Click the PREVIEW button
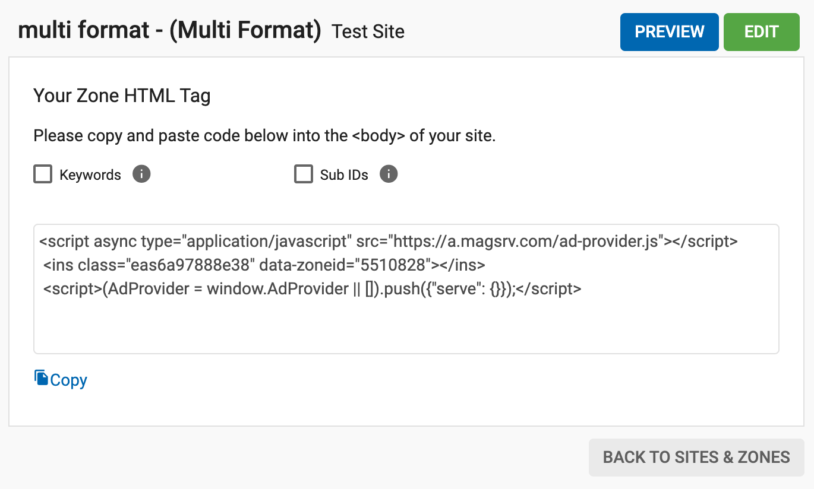The width and height of the screenshot is (814, 489). click(x=669, y=31)
